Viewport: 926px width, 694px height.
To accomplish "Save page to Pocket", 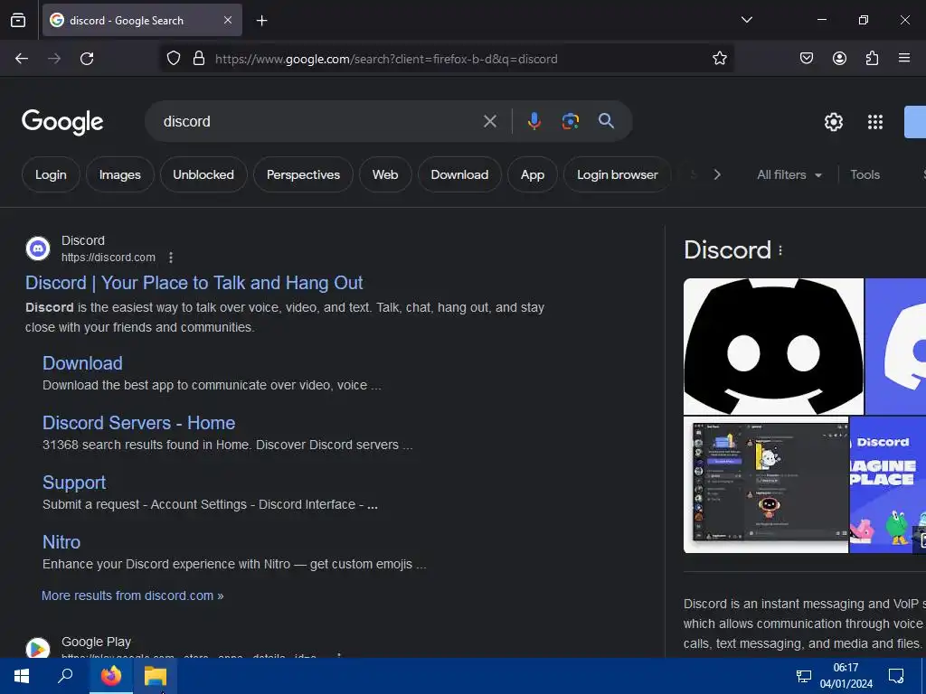I will (807, 59).
